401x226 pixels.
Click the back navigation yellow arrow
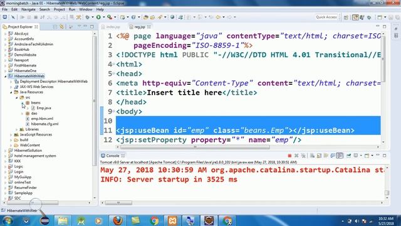218,17
